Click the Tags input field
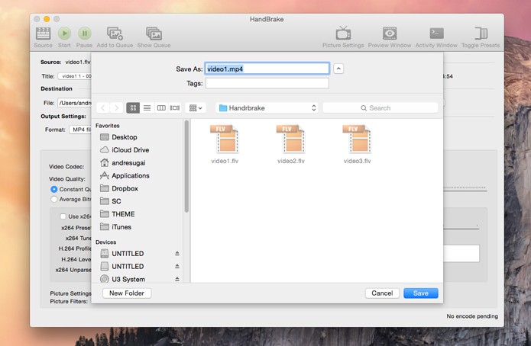531x346 pixels. (x=267, y=83)
